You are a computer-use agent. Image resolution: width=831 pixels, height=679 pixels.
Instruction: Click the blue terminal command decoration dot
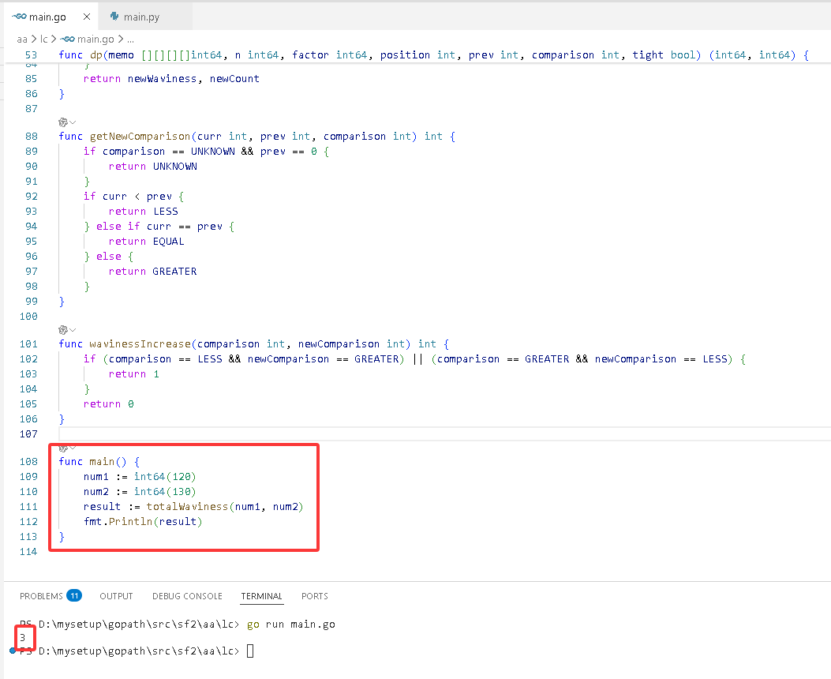point(13,651)
